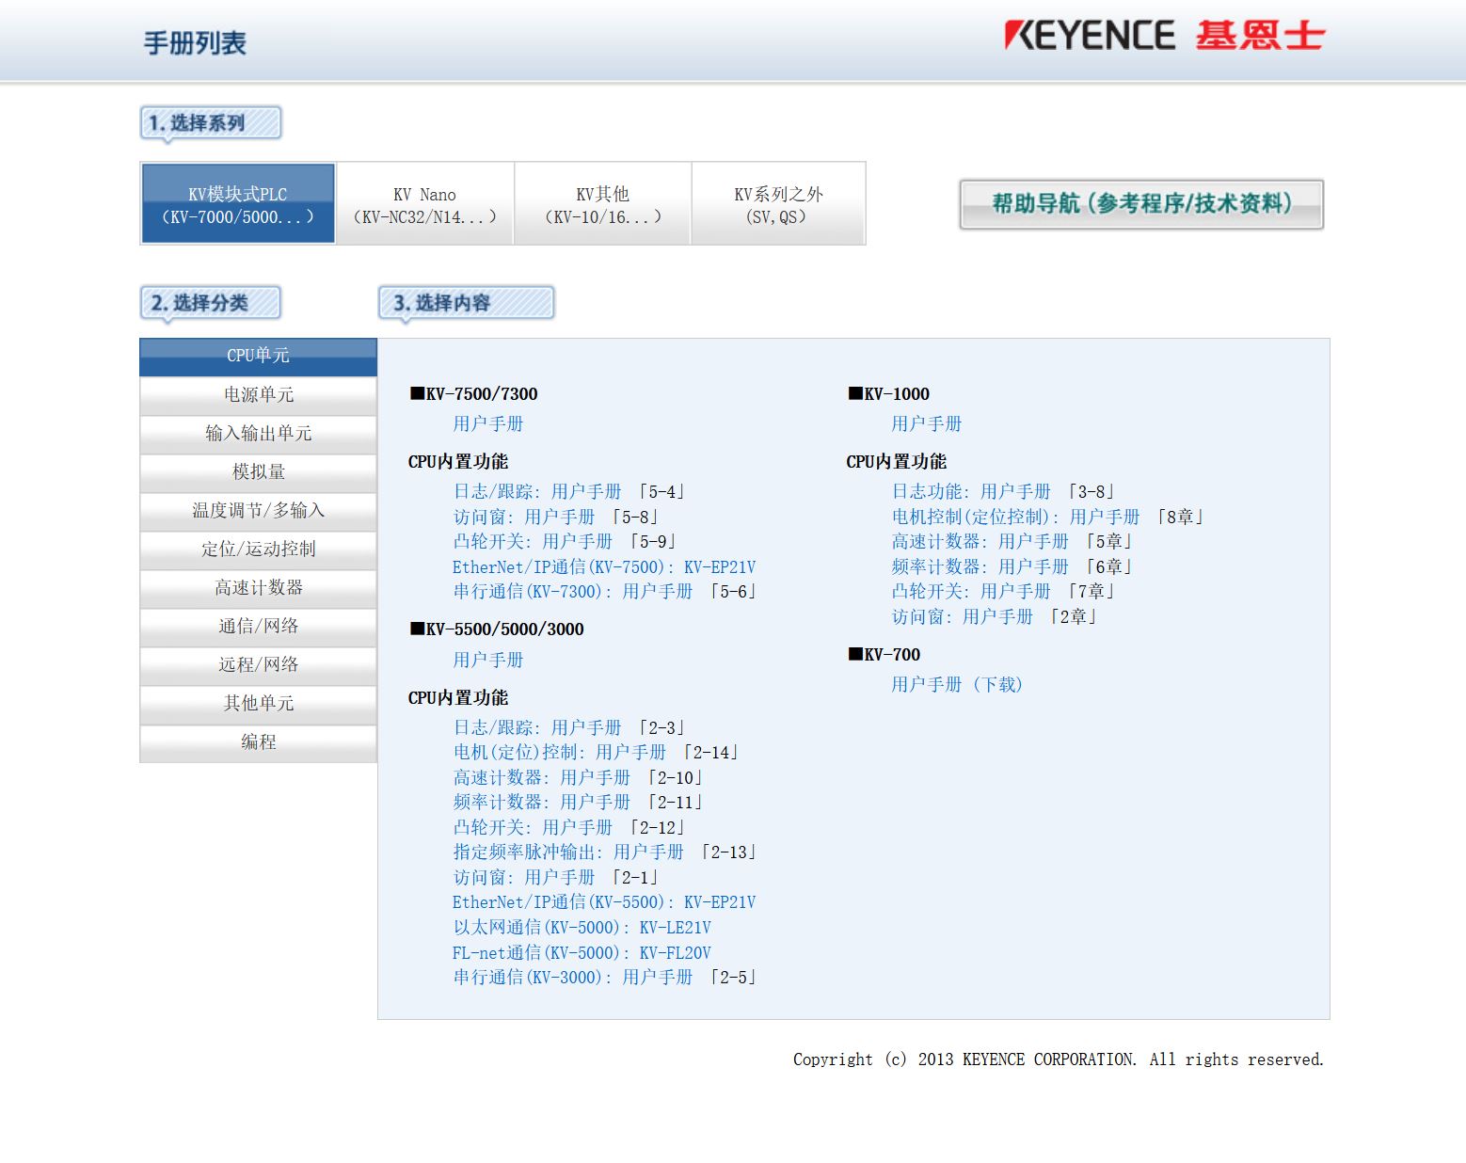Select the 高速计数器 category

coord(258,588)
